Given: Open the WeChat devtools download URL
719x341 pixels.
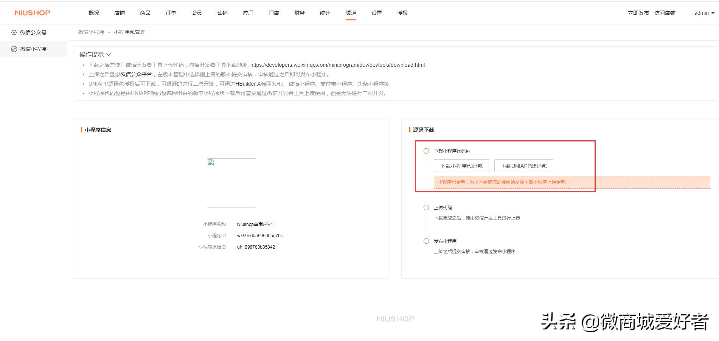Looking at the screenshot, I should (338, 65).
